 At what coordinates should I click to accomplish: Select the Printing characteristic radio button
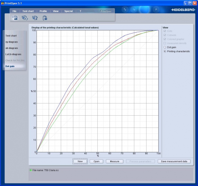pyautogui.click(x=165, y=51)
